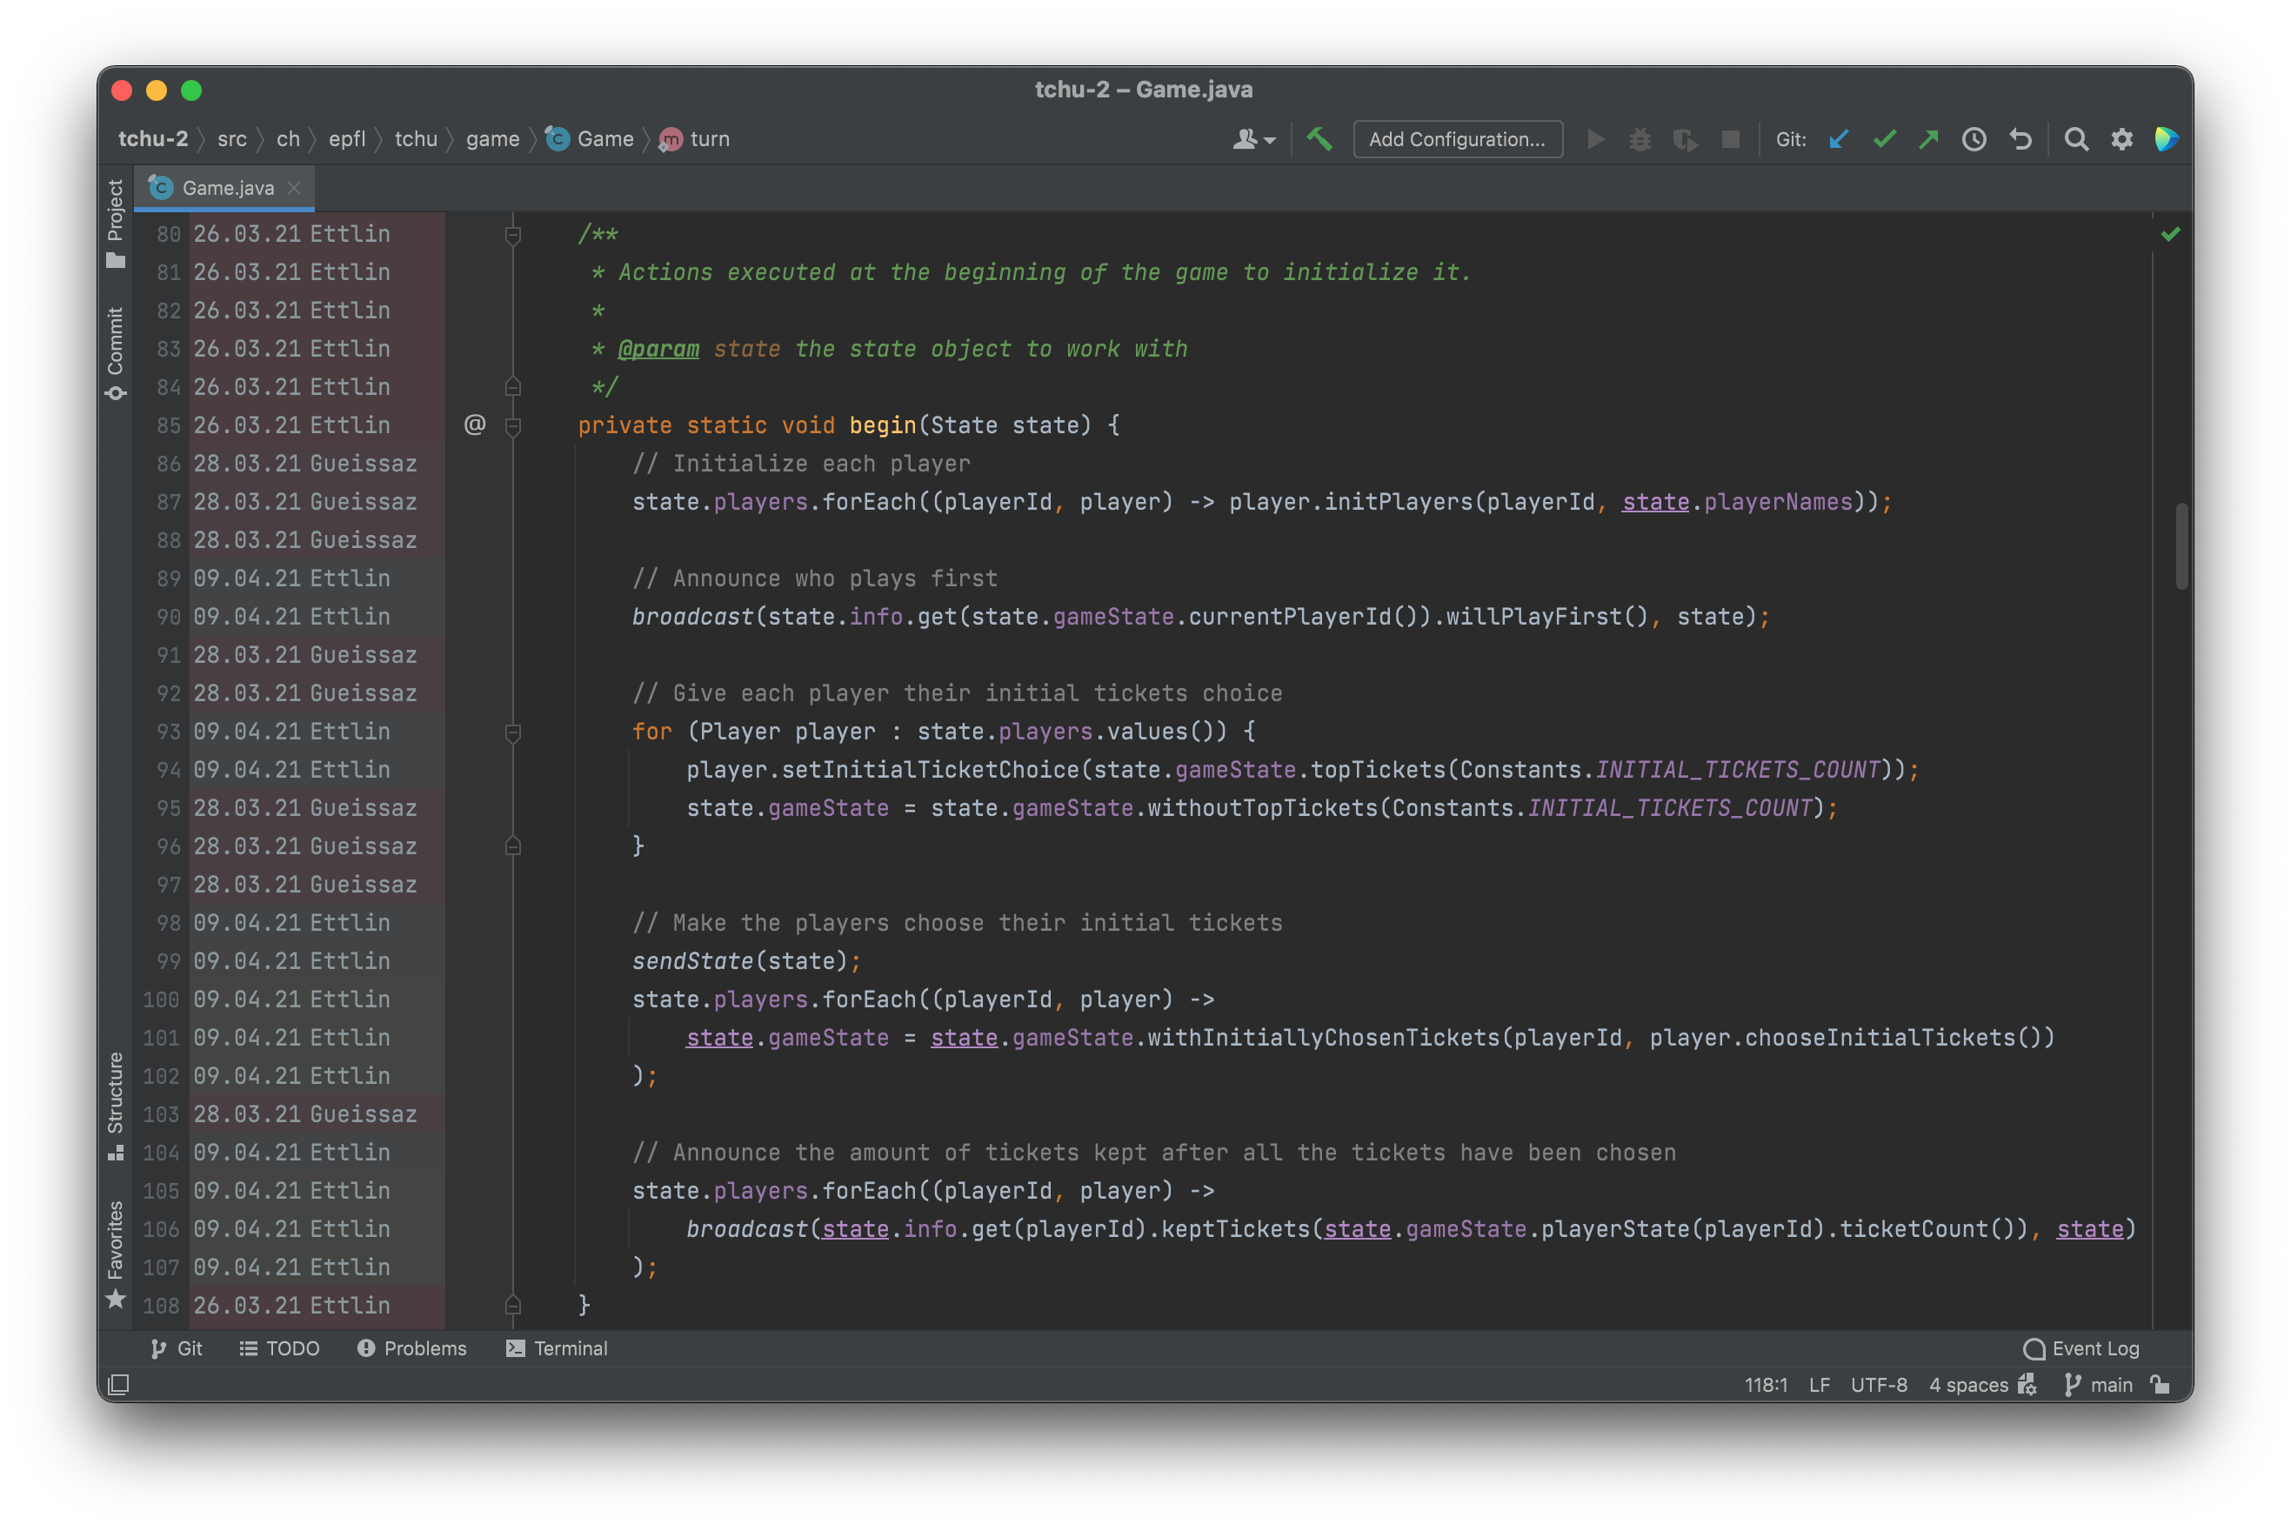Screen dimensions: 2291x1531
Task: Click the green inspection checkmark indicator
Action: (x=2169, y=234)
